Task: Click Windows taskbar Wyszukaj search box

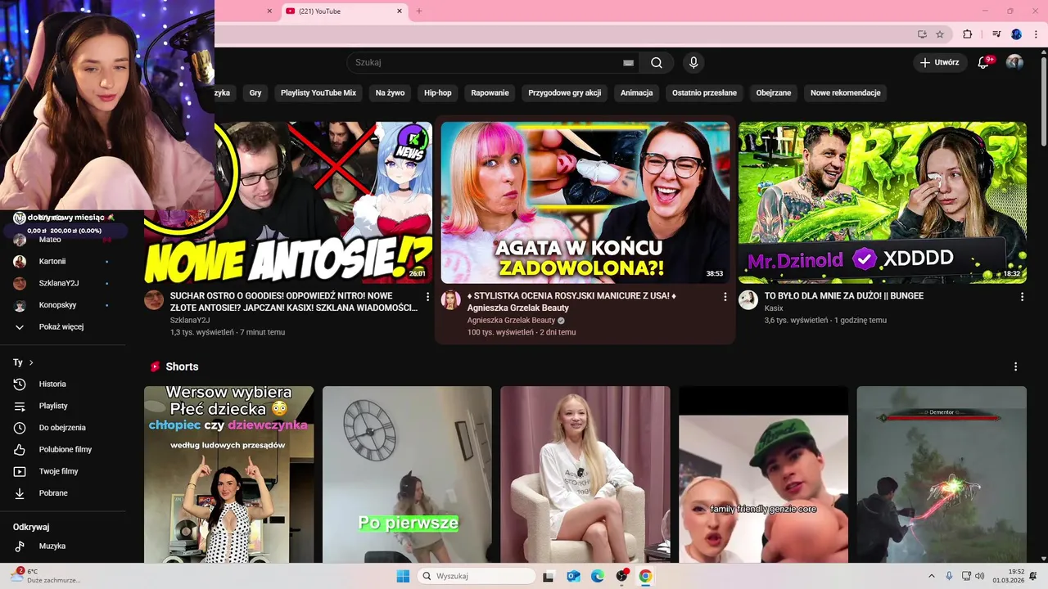Action: pyautogui.click(x=477, y=576)
